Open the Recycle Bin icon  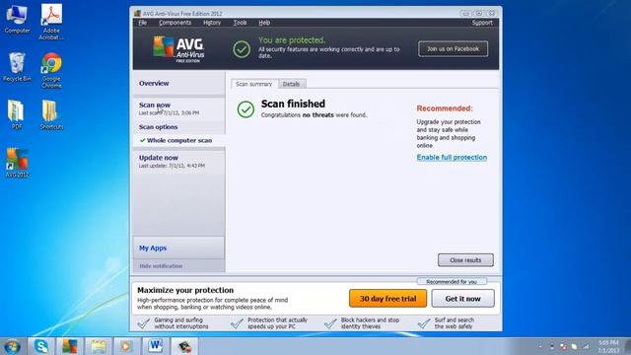(x=17, y=67)
